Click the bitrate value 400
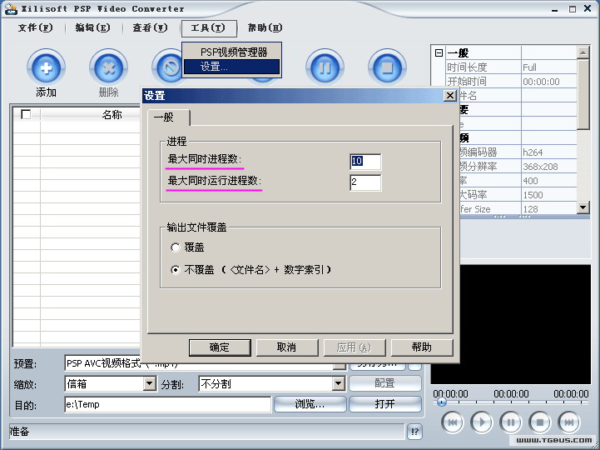The width and height of the screenshot is (600, 450). point(548,181)
